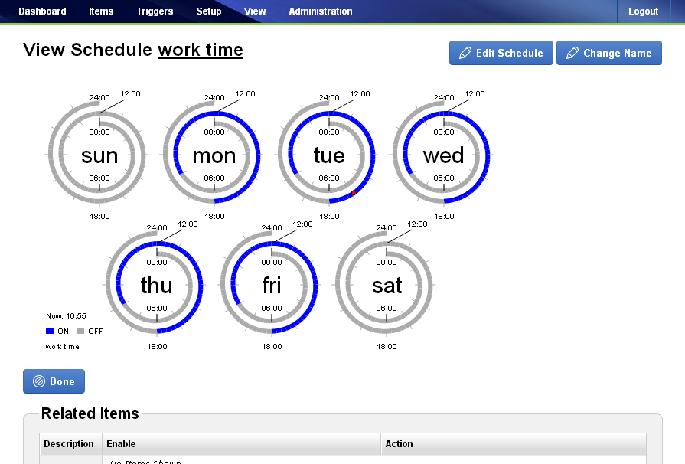Open the Triggers menu
This screenshot has height=464, width=685.
click(155, 11)
